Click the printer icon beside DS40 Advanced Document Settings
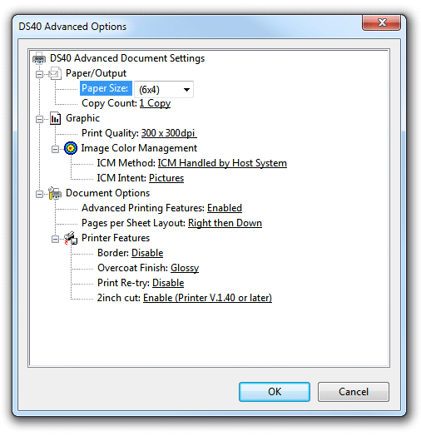Screen dimensions: 421x436 click(39, 58)
